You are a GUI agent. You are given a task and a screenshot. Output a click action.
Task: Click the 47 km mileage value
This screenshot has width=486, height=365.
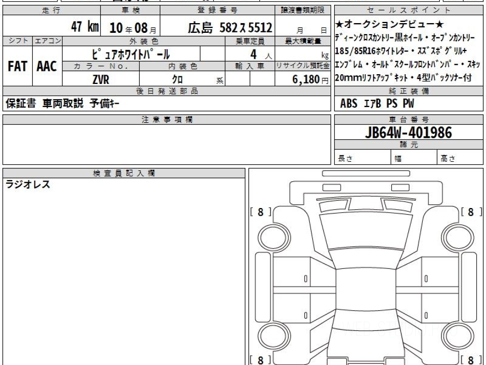(85, 28)
